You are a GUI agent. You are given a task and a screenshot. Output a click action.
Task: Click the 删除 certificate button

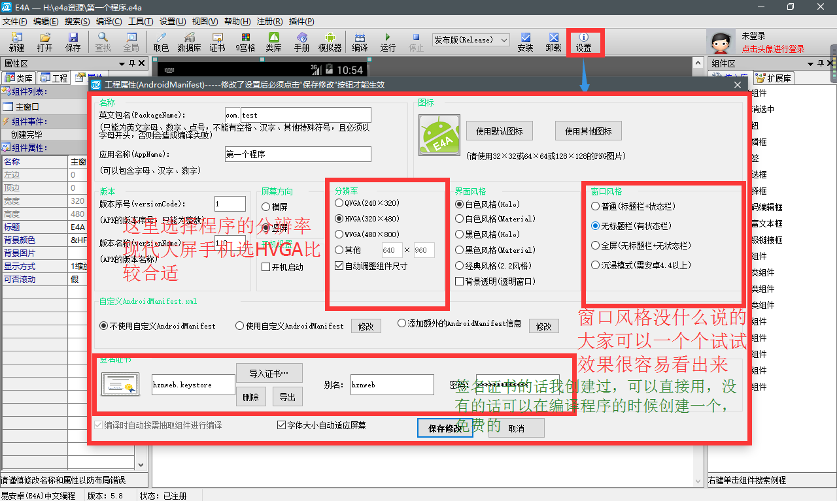251,397
